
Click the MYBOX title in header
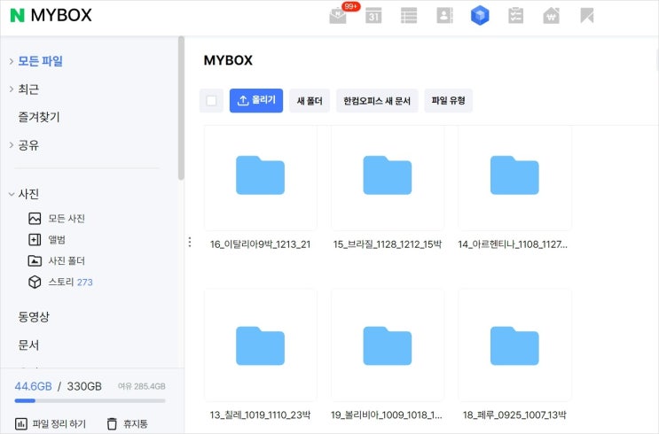point(61,16)
